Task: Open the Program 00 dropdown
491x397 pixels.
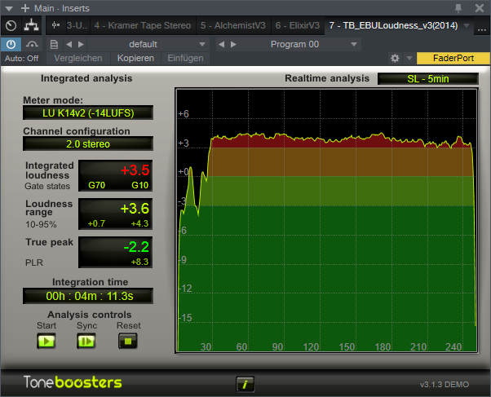Action: (299, 44)
